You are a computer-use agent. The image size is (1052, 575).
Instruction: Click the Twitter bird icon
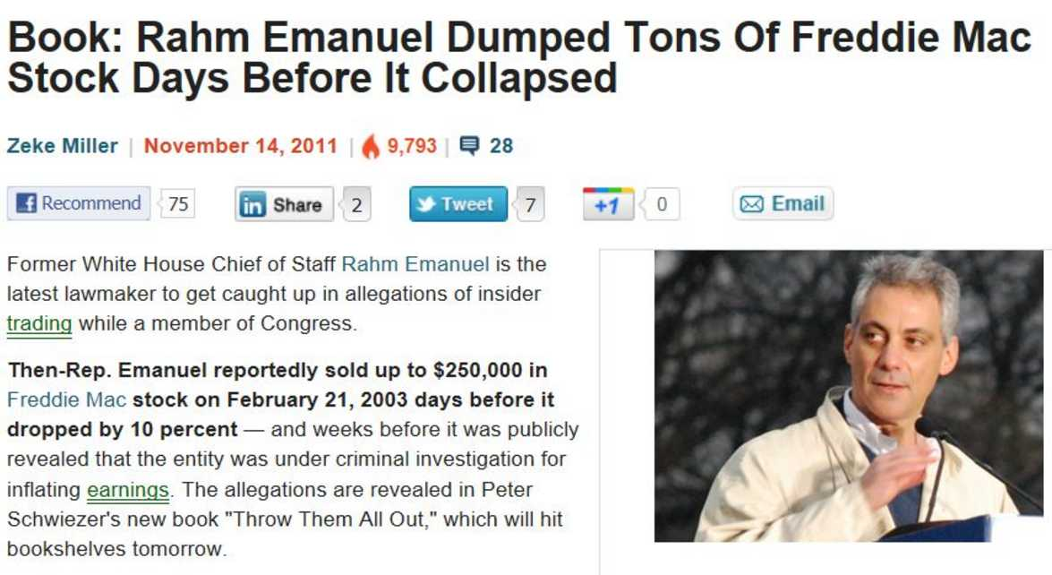tap(425, 204)
